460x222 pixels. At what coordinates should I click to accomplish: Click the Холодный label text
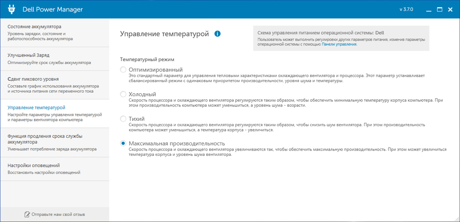[x=142, y=94]
